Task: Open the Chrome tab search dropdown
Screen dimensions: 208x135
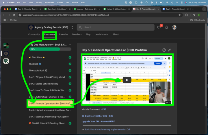Action: [204, 9]
